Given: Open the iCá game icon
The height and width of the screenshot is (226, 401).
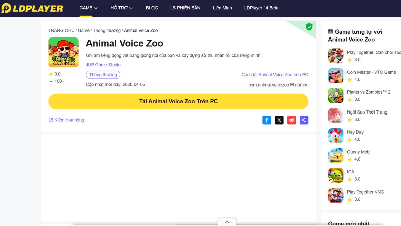Looking at the screenshot, I should point(336,175).
